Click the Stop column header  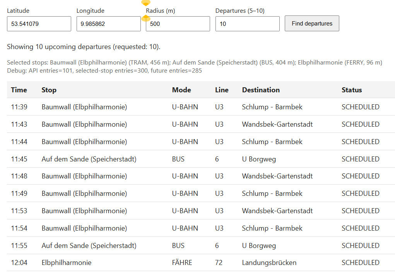pos(49,90)
